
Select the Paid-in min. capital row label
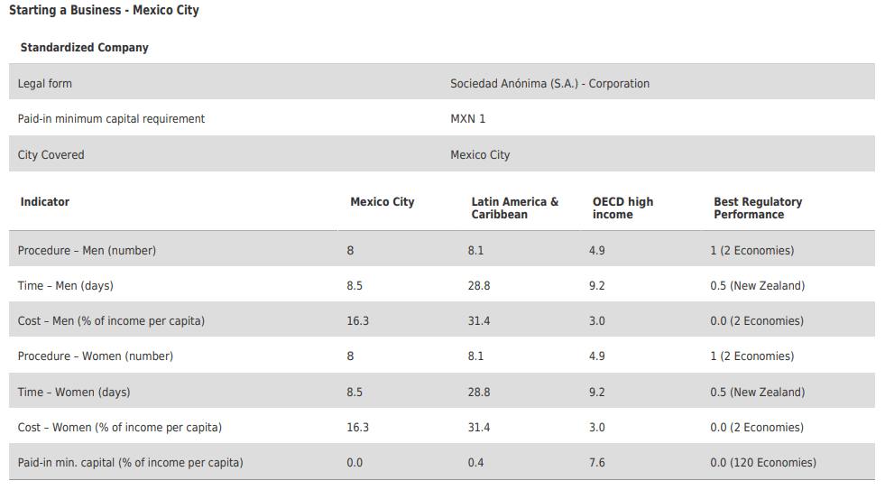click(131, 462)
